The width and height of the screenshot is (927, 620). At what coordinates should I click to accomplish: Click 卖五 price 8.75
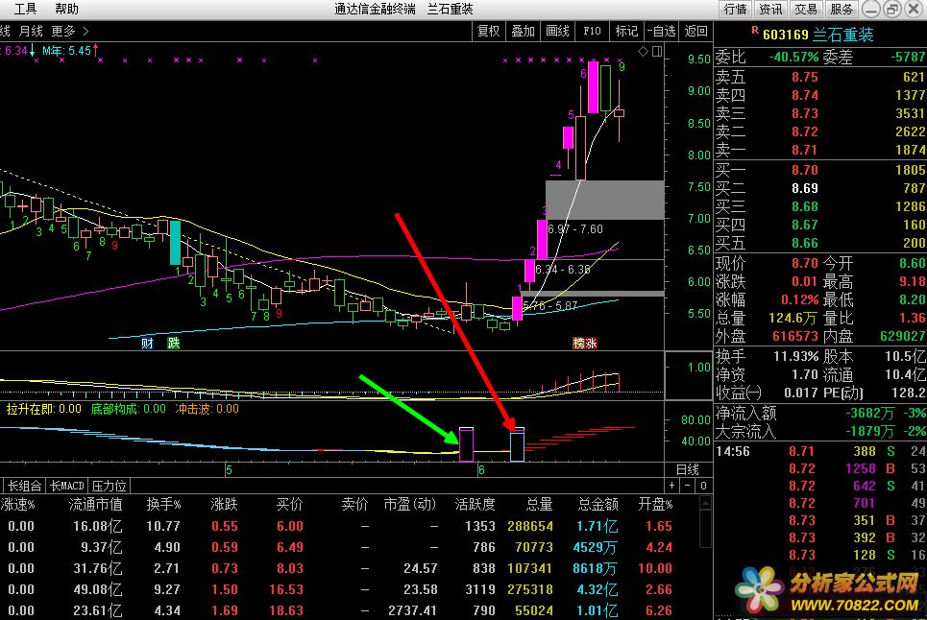pyautogui.click(x=805, y=77)
